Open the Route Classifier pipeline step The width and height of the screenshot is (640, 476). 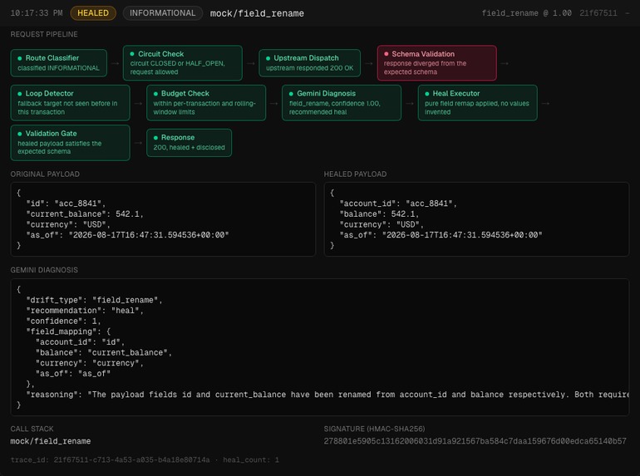(x=59, y=63)
